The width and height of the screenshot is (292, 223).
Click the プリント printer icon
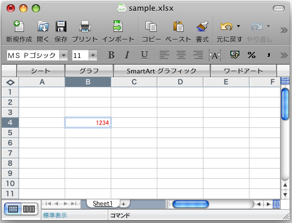pyautogui.click(x=85, y=26)
